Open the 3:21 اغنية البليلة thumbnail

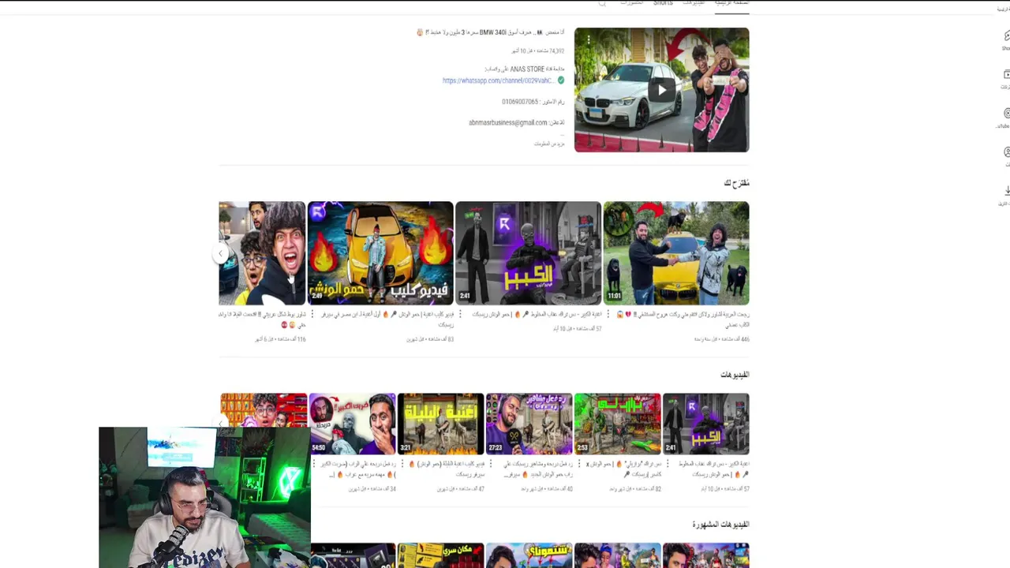[440, 424]
